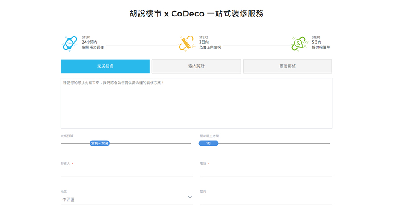Open the 商業裝修 tab
The image size is (401, 208).
pyautogui.click(x=288, y=66)
